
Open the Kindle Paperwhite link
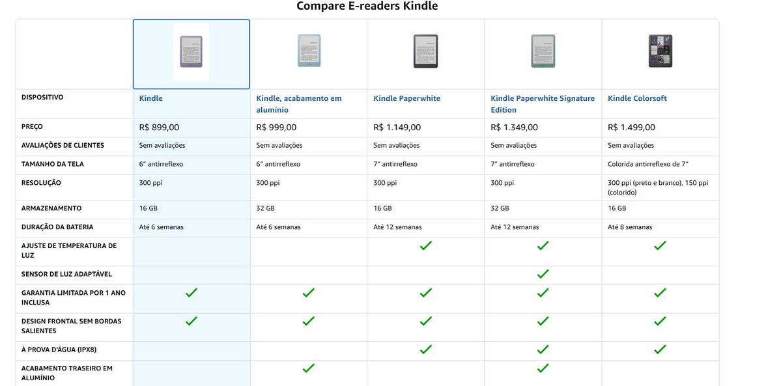407,99
